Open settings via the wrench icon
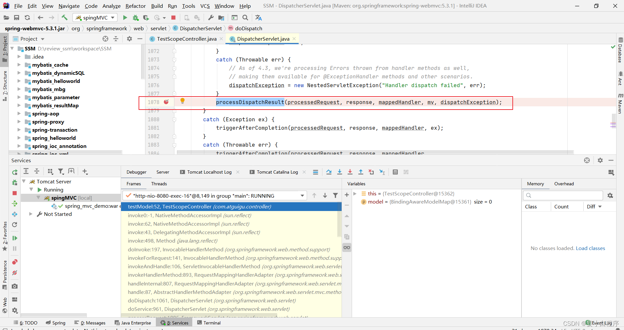Viewport: 624px width, 330px height. (x=211, y=18)
